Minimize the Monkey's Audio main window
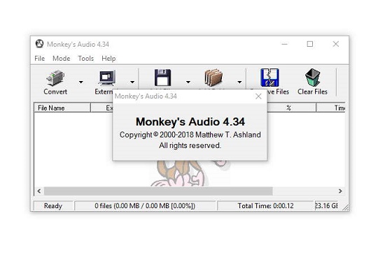The height and width of the screenshot is (269, 385). click(285, 44)
